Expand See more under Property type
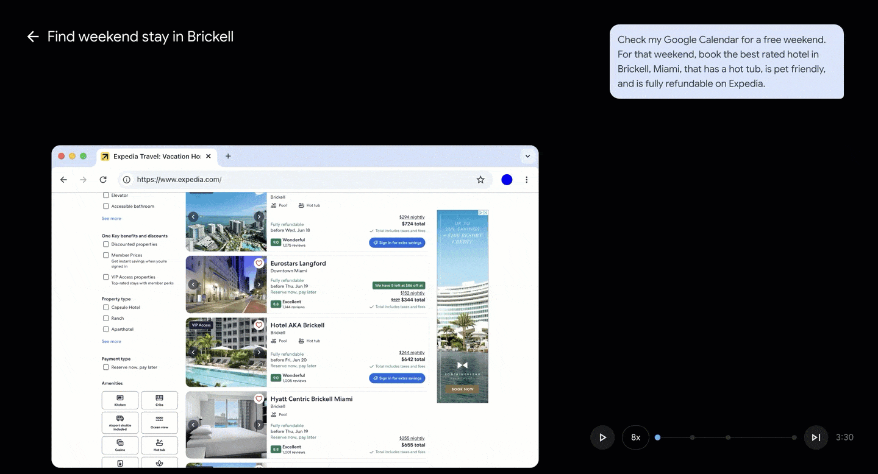This screenshot has height=474, width=878. click(x=112, y=342)
